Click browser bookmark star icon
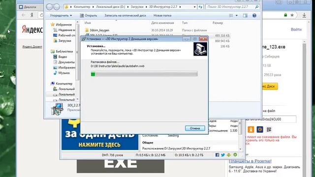This screenshot has width=315, height=177. coord(292,15)
